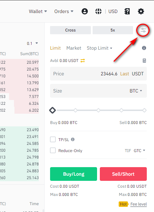Check the Reduce-Only checkbox

tap(53, 150)
